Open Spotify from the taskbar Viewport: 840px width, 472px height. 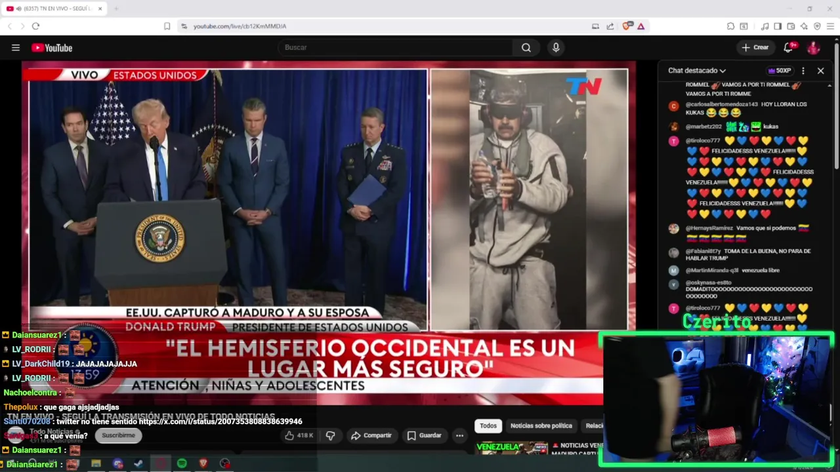[x=182, y=463]
